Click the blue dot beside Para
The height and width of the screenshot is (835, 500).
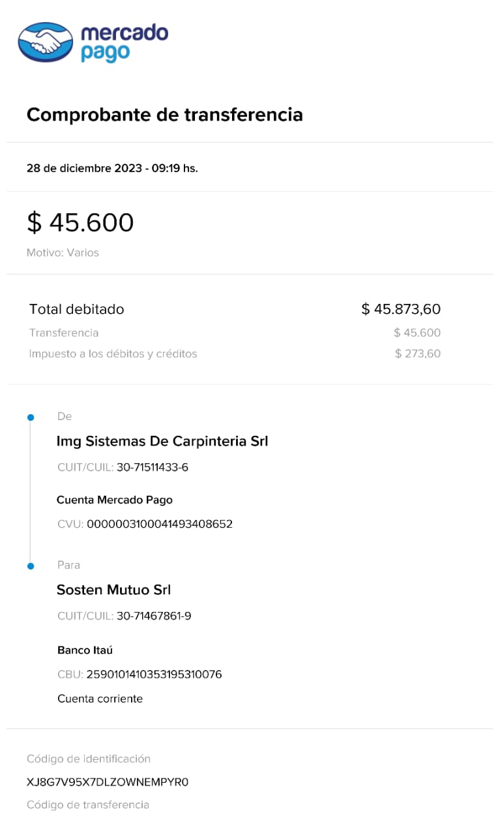pyautogui.click(x=30, y=566)
